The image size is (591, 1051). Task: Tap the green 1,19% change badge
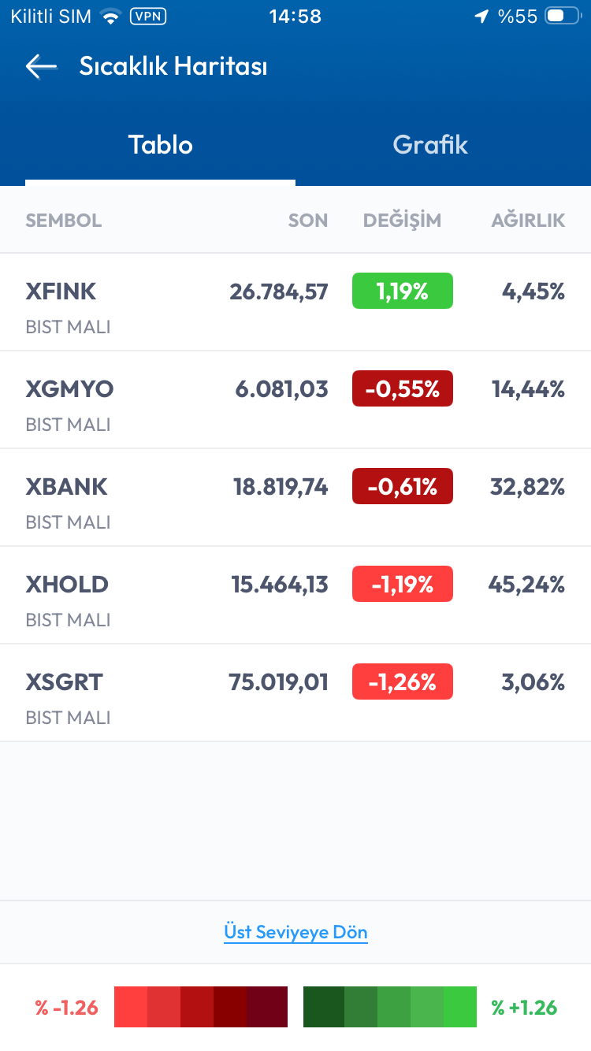point(402,291)
